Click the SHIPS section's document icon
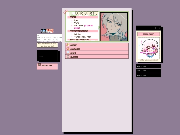180x135 pixels. tap(68, 53)
